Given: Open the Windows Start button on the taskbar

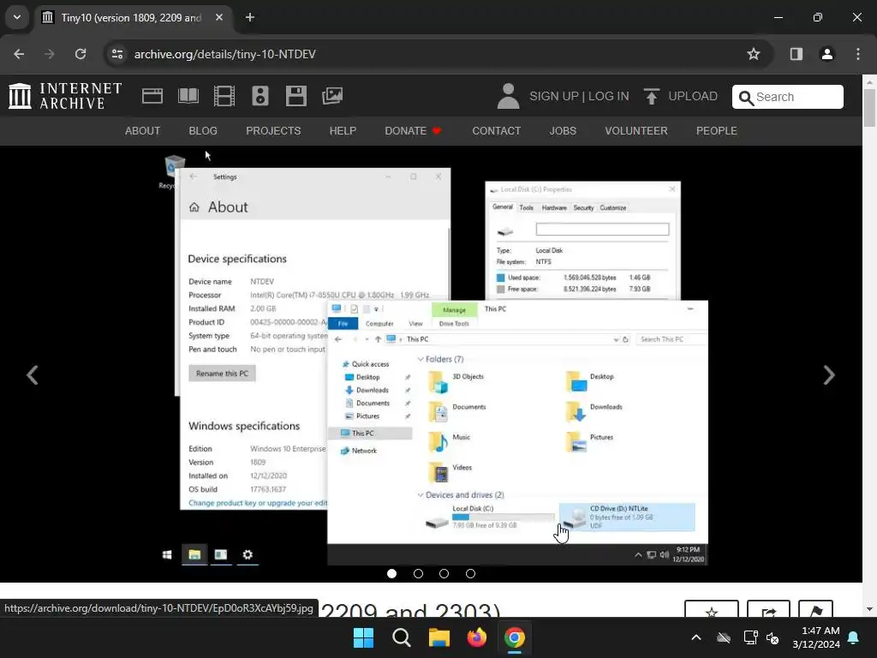Looking at the screenshot, I should [x=363, y=637].
